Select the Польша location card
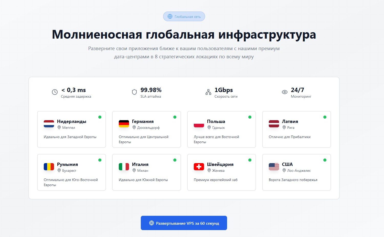Screen dimensions: 384x237 click(x=221, y=129)
